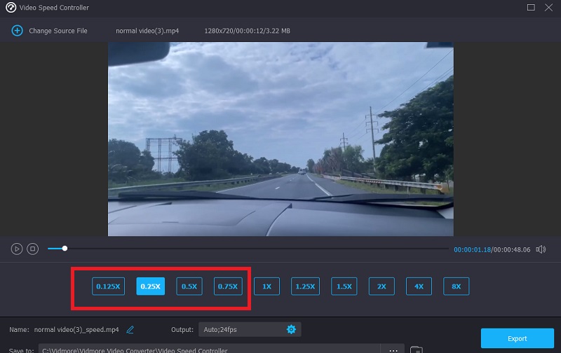561x353 pixels.
Task: Click the three-dots browse path button
Action: click(393, 349)
